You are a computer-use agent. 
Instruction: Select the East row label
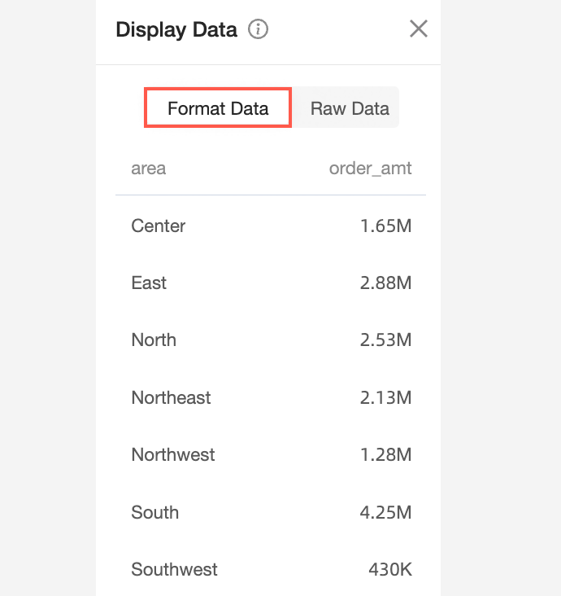[x=149, y=283]
